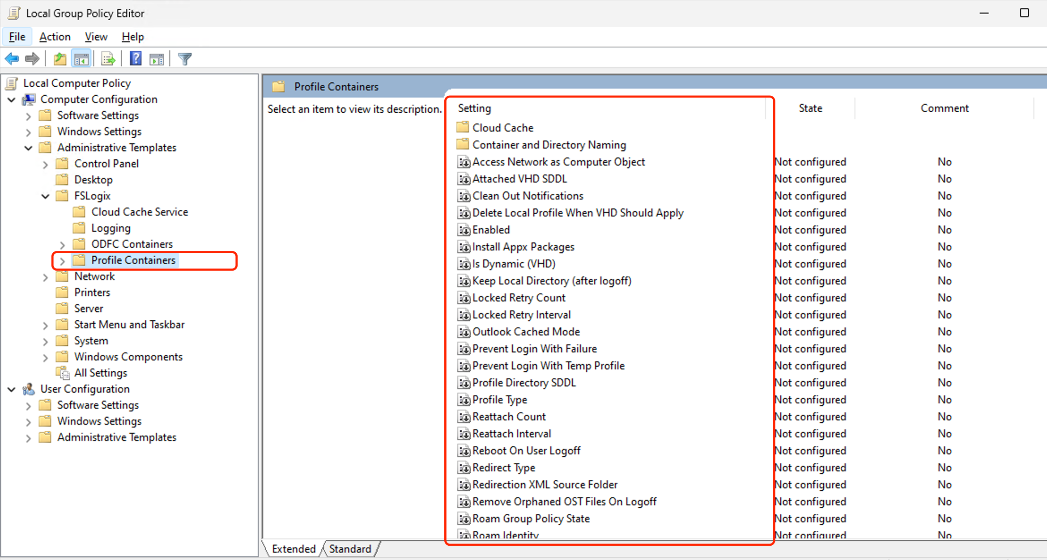Select Redirection XML Source Folder setting
This screenshot has width=1047, height=560.
[545, 485]
